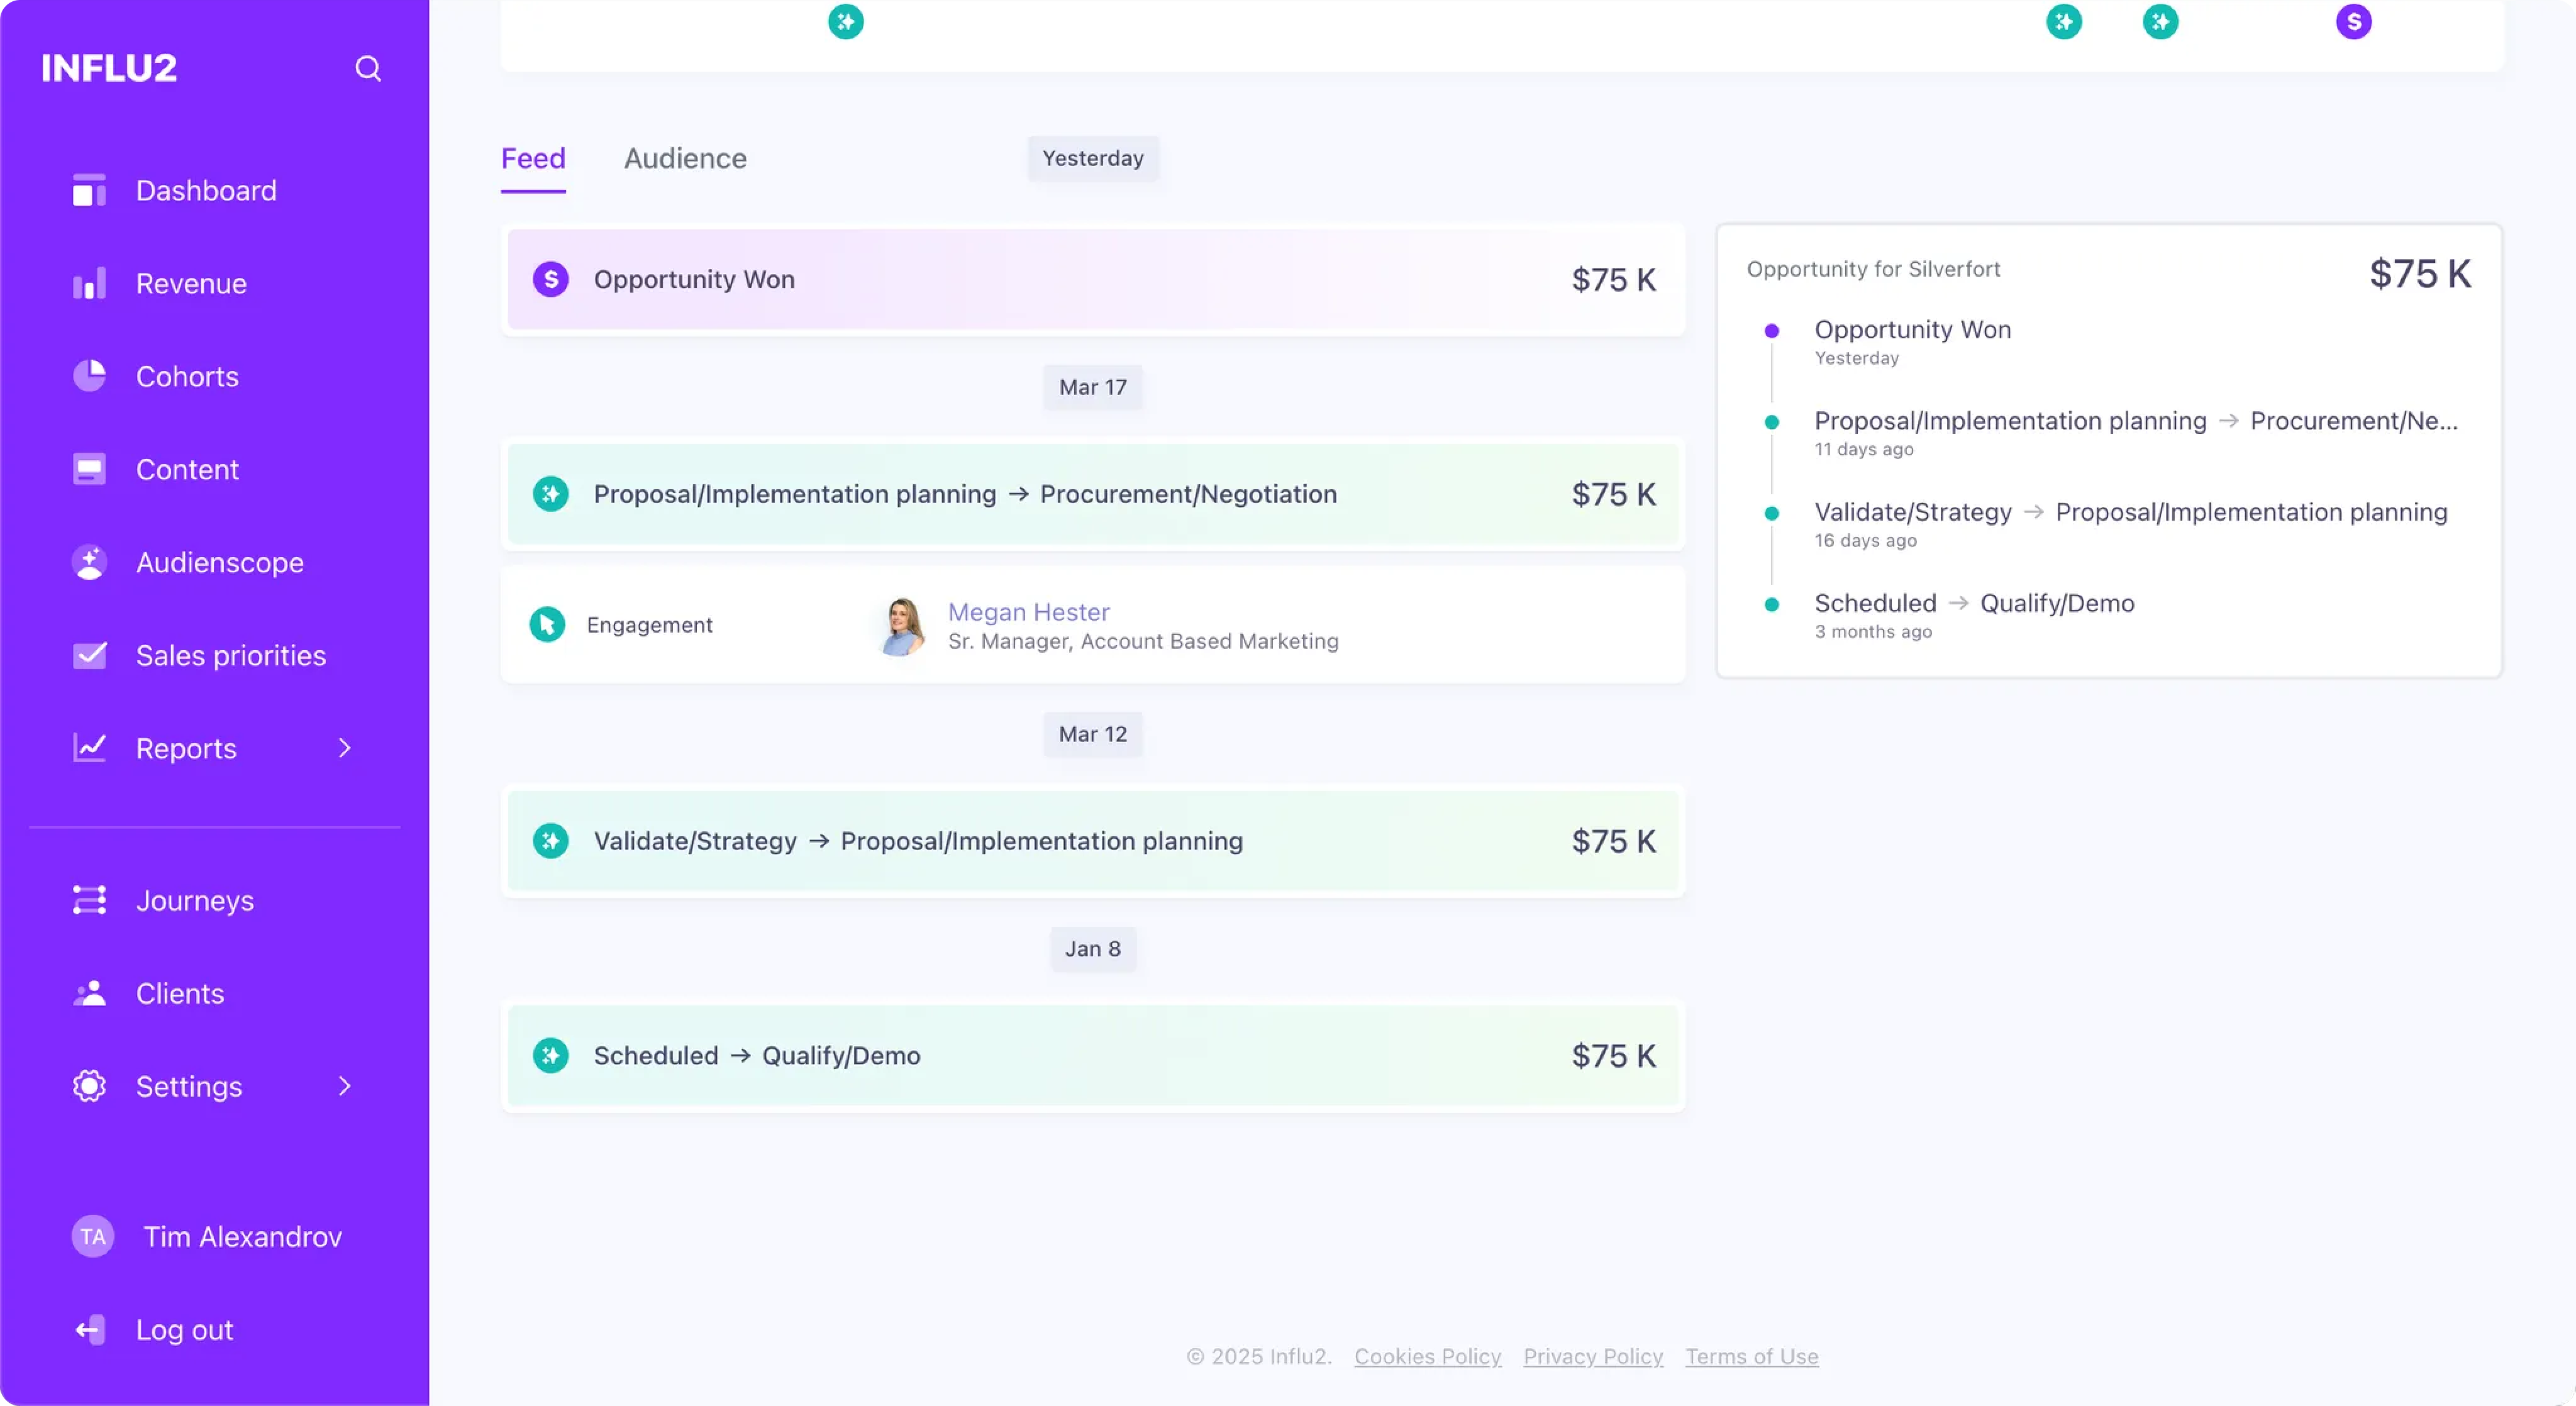This screenshot has width=2576, height=1406.
Task: Open the Terms of Use link
Action: click(1751, 1356)
